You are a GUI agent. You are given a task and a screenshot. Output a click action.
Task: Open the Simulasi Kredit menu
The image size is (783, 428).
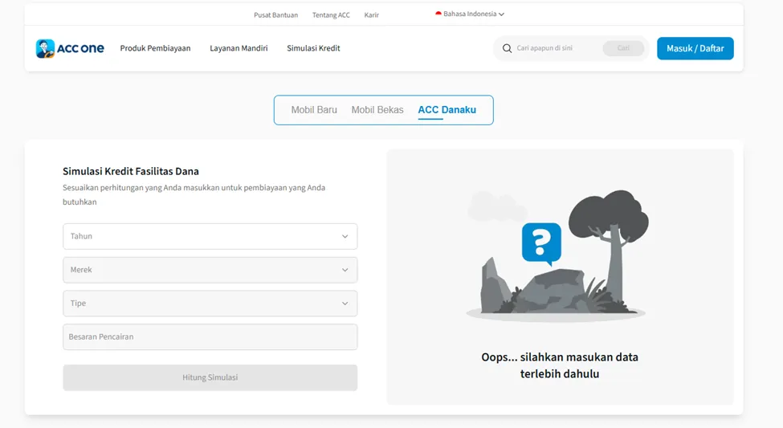[x=313, y=48]
